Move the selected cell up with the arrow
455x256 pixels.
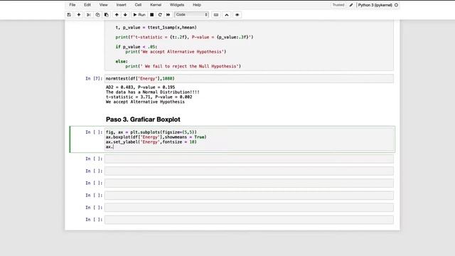click(117, 15)
